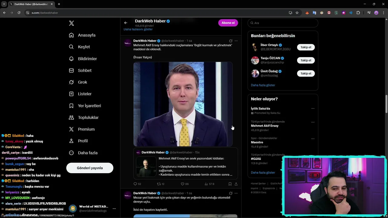Go to Anasayfa in sidebar
The image size is (388, 218).
pos(82,35)
